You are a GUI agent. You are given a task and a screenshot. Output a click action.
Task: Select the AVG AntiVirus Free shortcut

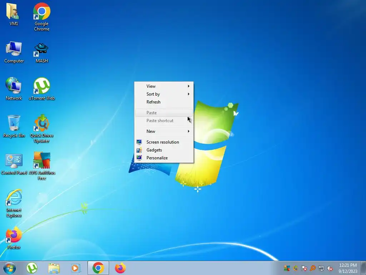[41, 166]
